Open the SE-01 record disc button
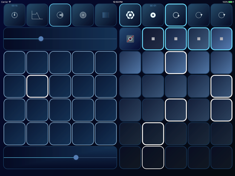Image resolution: width=235 pixels, height=176 pixels. click(x=153, y=15)
